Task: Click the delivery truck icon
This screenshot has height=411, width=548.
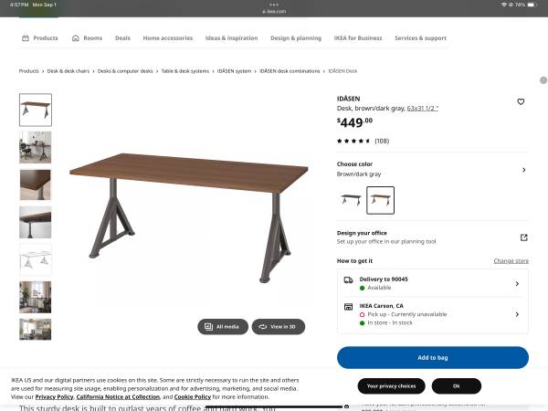Action: pos(348,280)
